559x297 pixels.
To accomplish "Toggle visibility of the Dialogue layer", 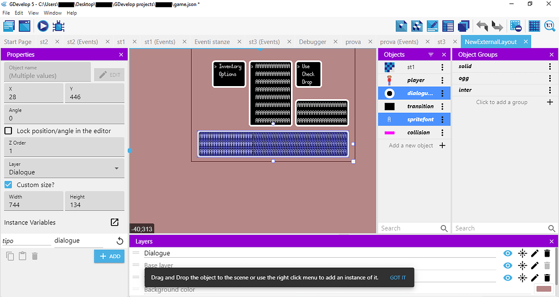I will [x=508, y=253].
